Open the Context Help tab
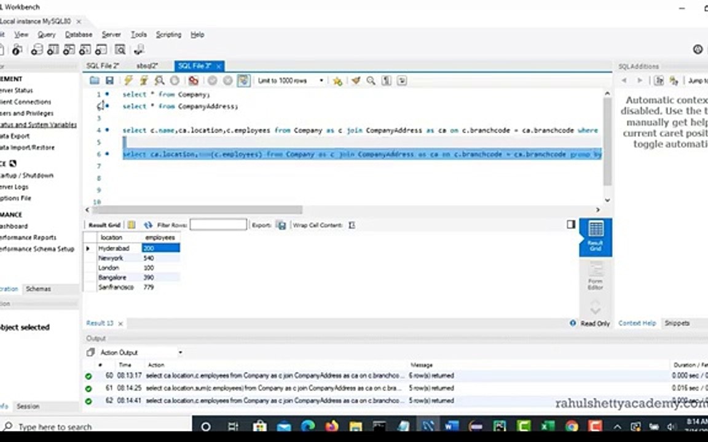 [x=637, y=323]
